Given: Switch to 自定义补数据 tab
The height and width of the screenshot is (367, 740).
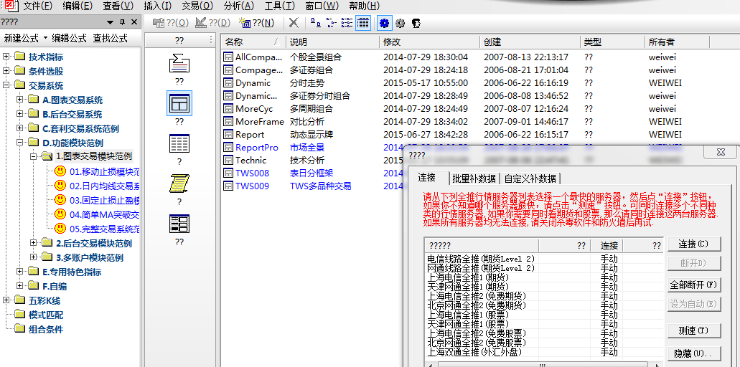Looking at the screenshot, I should (530, 178).
